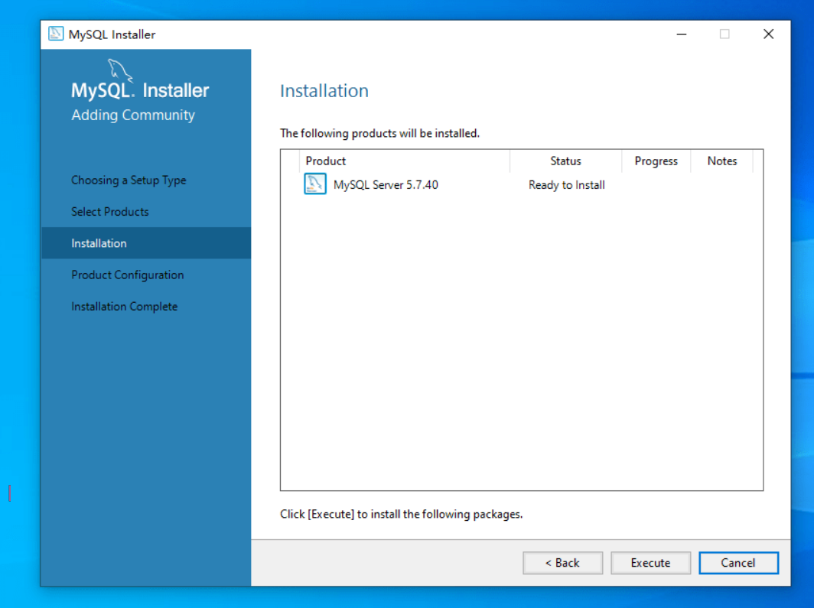Click the Adding Community subtitle
Viewport: 814px width, 608px height.
click(x=133, y=115)
